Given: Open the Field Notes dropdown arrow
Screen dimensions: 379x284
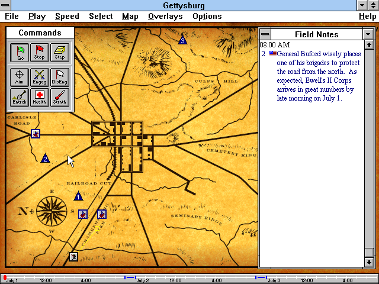Looking at the screenshot, I should pyautogui.click(x=368, y=34).
